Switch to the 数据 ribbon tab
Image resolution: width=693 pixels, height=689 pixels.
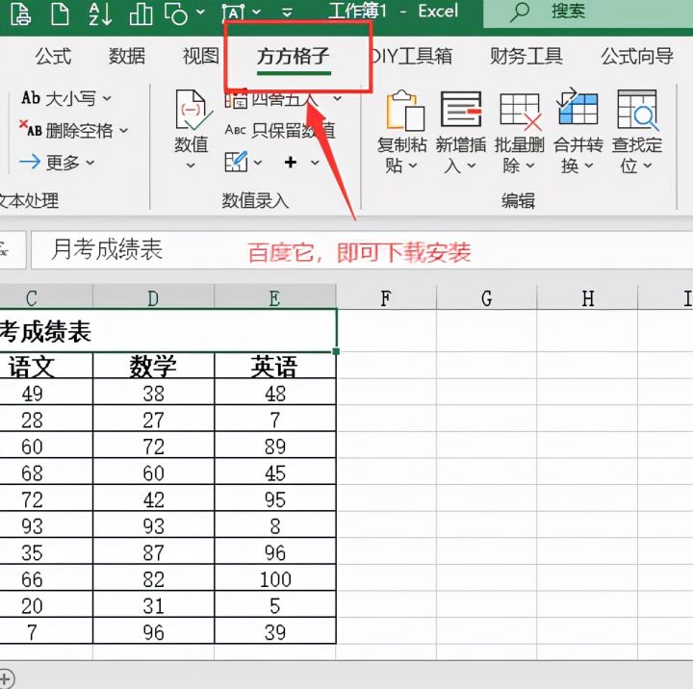tap(127, 56)
